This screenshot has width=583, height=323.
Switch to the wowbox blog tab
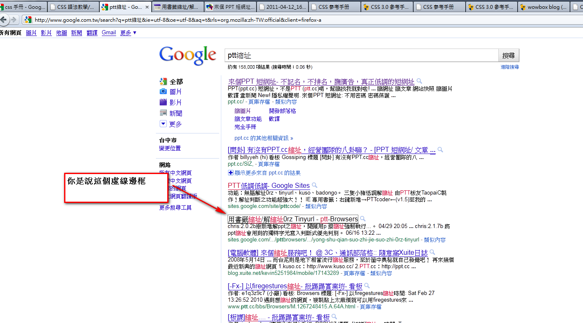(544, 7)
